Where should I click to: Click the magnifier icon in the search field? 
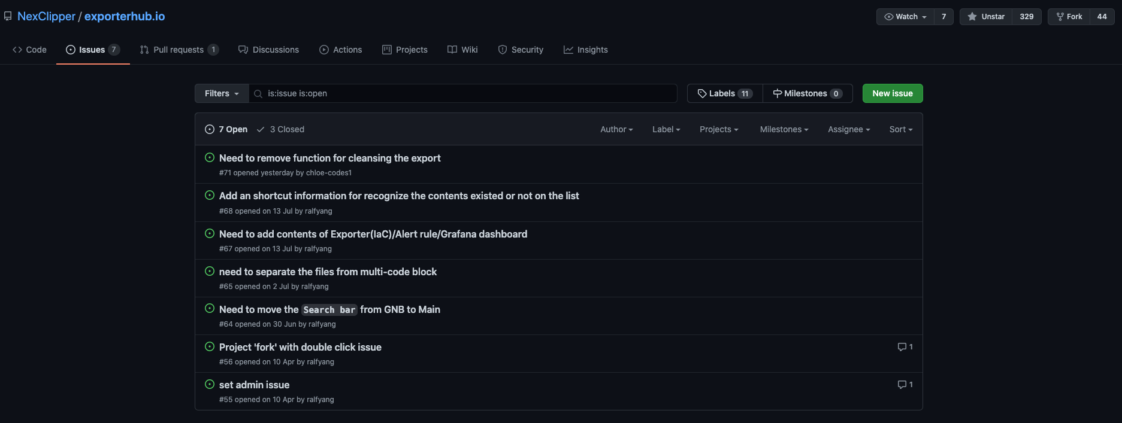(x=258, y=94)
